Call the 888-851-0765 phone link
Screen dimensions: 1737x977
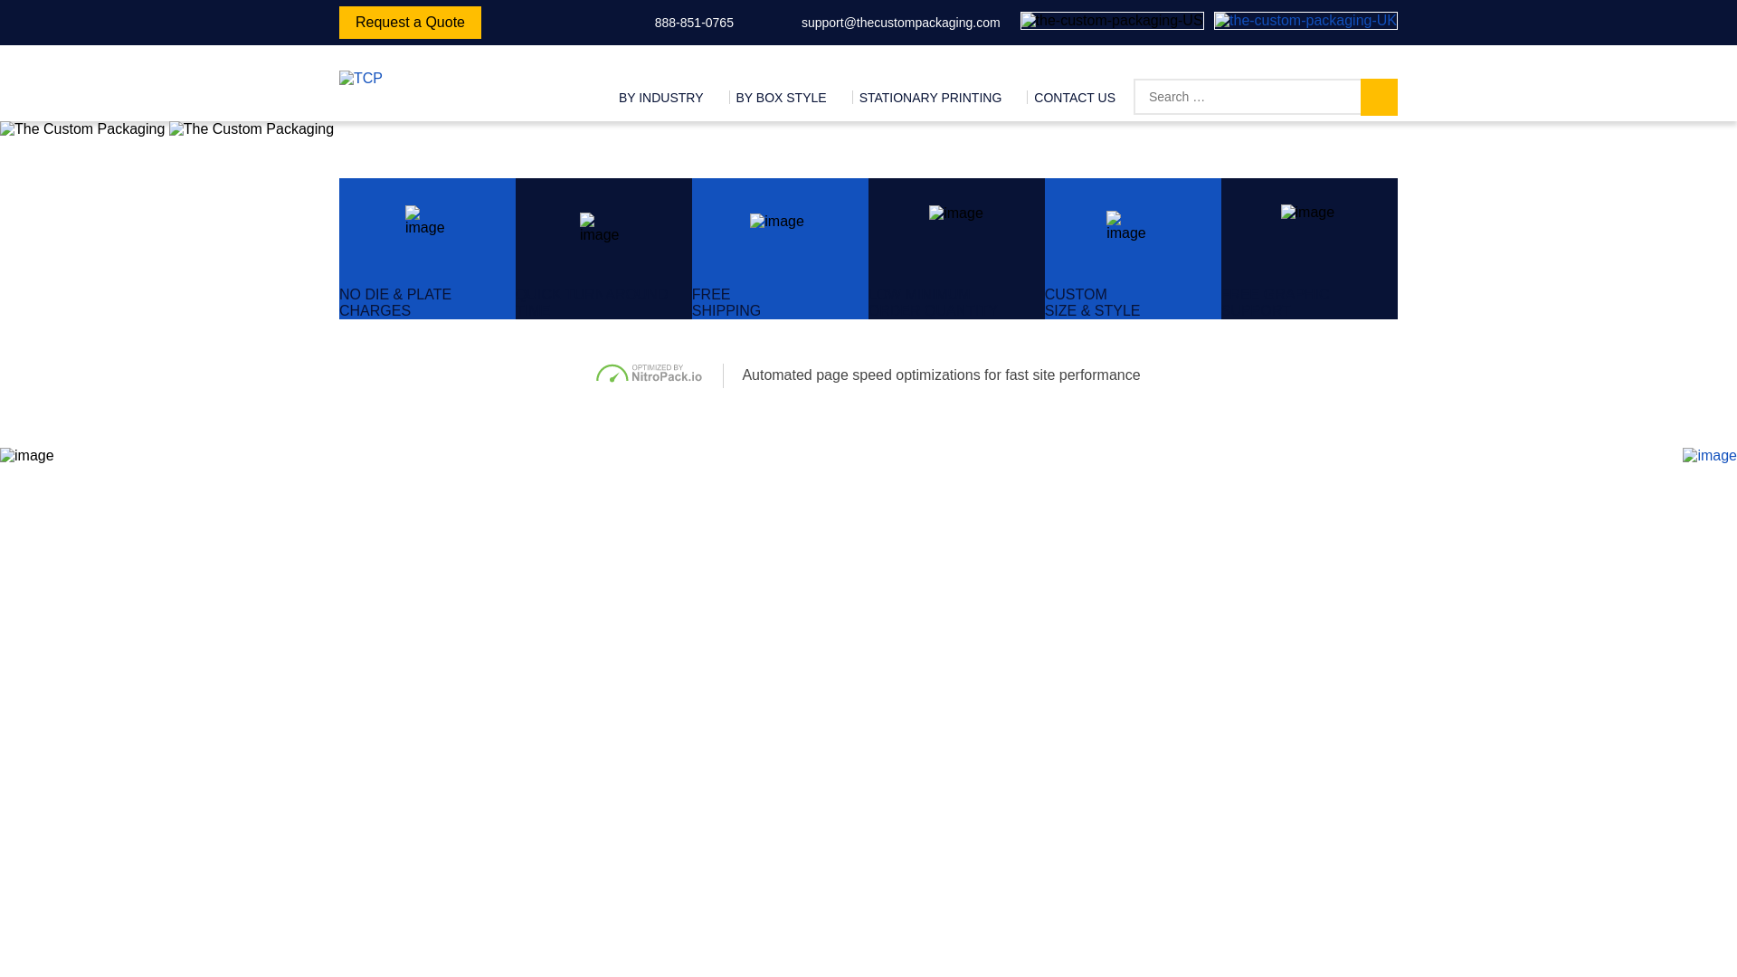(693, 23)
